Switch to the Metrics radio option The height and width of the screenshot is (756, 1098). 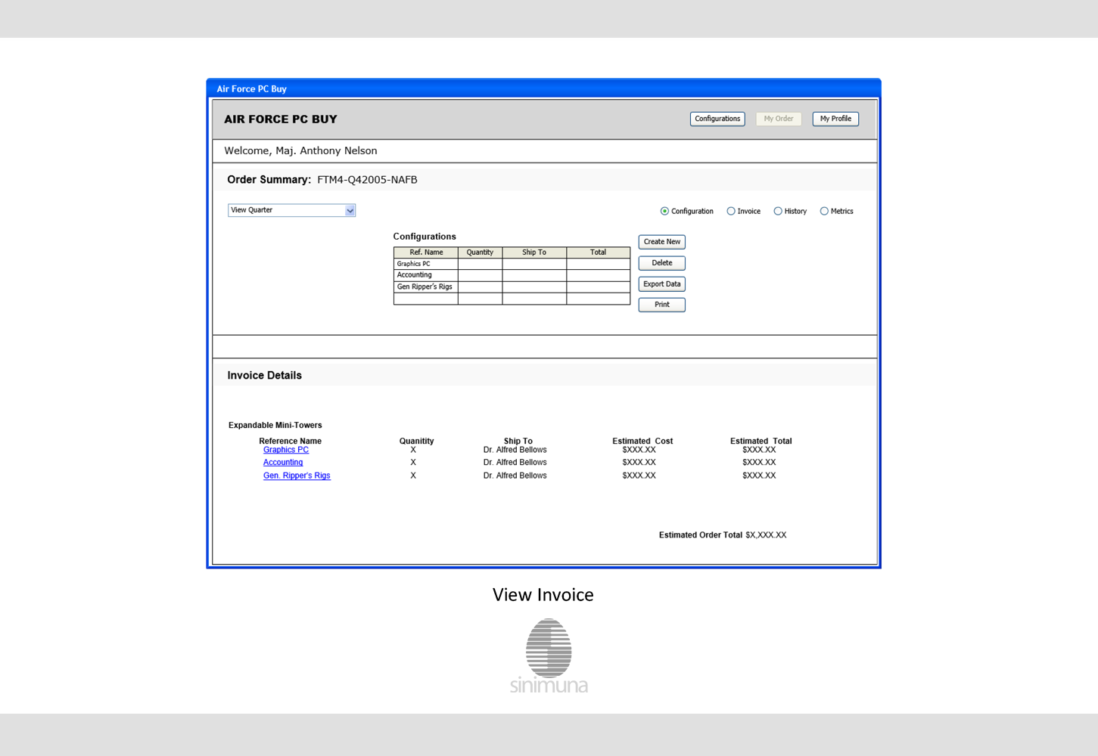(824, 212)
